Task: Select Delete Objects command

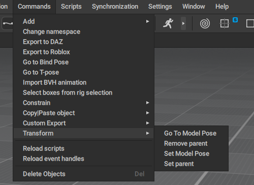Action: [83, 174]
